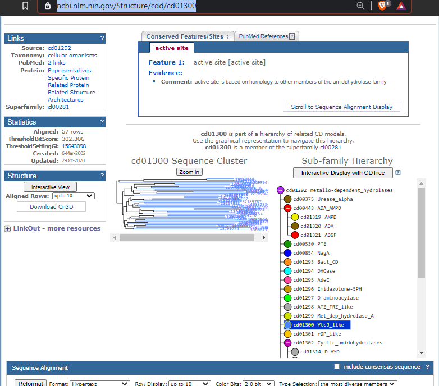Select the highlighted cd01300 YtcJ_like tree item
439x386 pixels.
pyautogui.click(x=317, y=325)
